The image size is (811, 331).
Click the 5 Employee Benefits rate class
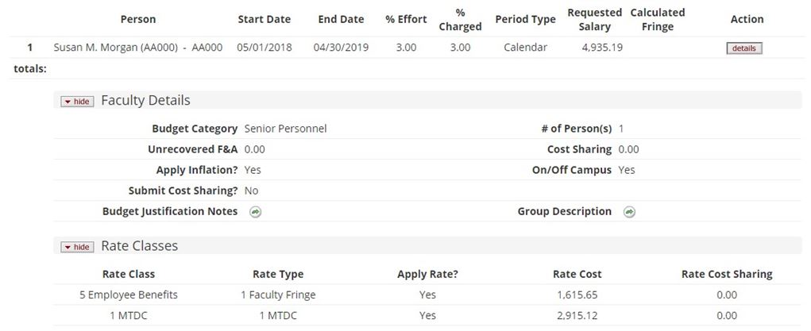tap(129, 294)
